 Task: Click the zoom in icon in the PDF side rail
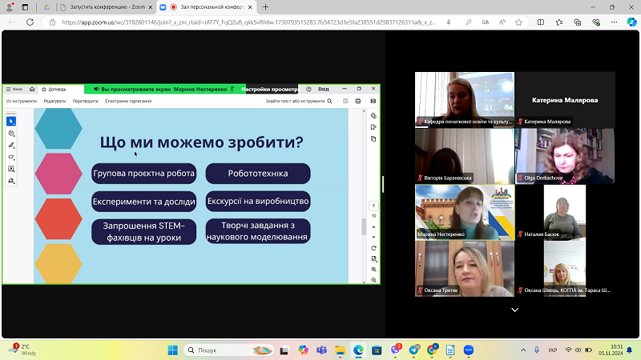click(373, 270)
